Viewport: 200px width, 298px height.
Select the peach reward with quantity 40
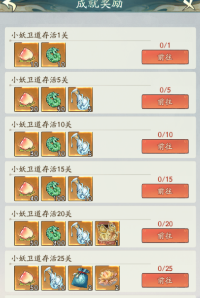tap(27, 189)
